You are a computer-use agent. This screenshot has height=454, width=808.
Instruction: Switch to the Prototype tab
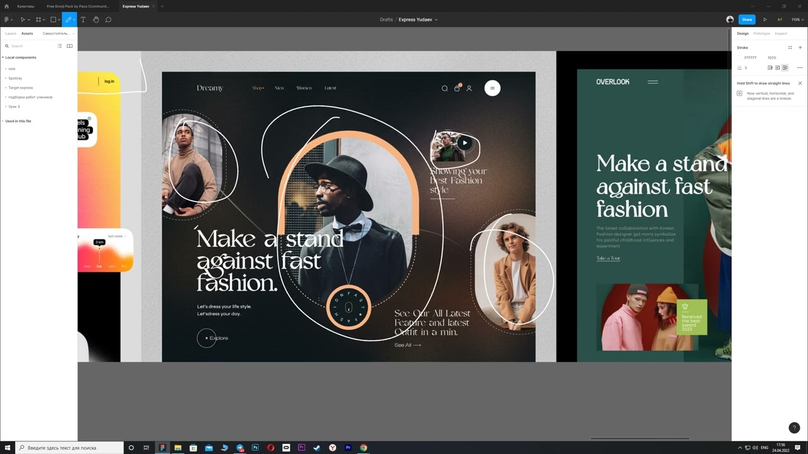click(761, 33)
